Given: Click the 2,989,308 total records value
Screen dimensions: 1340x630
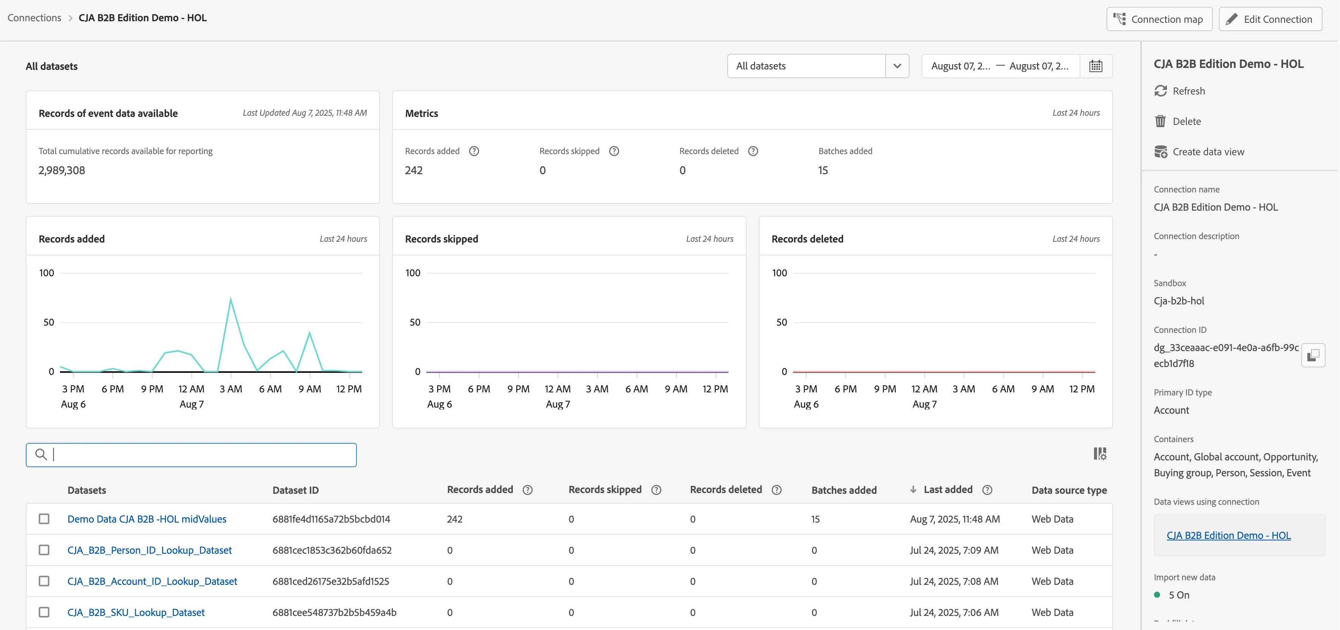Looking at the screenshot, I should pos(61,171).
